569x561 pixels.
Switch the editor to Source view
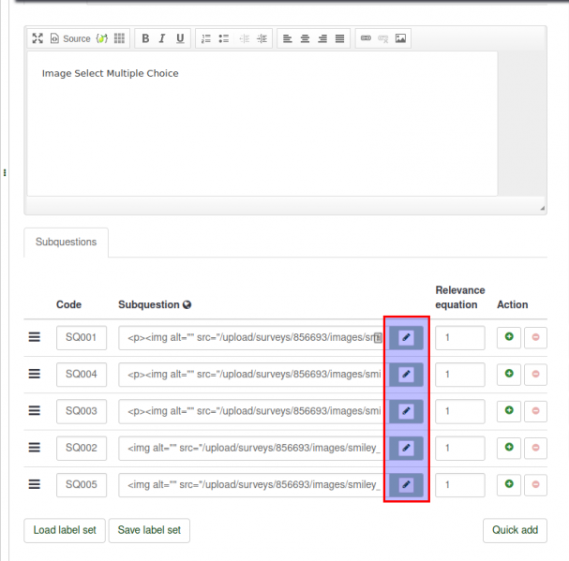70,38
